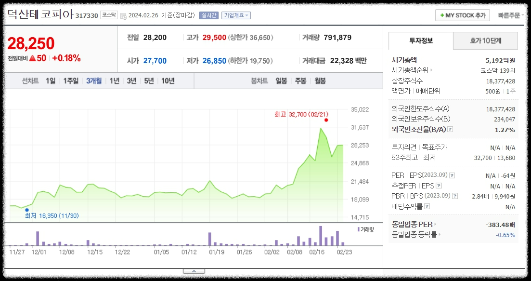Select the 10년 line chart period
The image size is (531, 281).
tap(168, 81)
